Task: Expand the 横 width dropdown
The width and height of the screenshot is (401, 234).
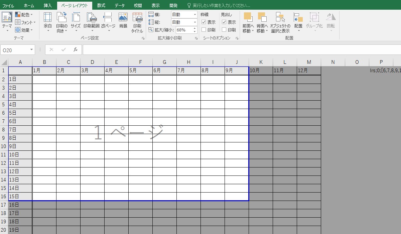Action: (195, 15)
